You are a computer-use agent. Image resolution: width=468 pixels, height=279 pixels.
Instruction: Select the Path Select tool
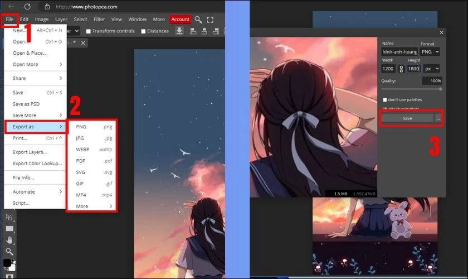[9, 218]
